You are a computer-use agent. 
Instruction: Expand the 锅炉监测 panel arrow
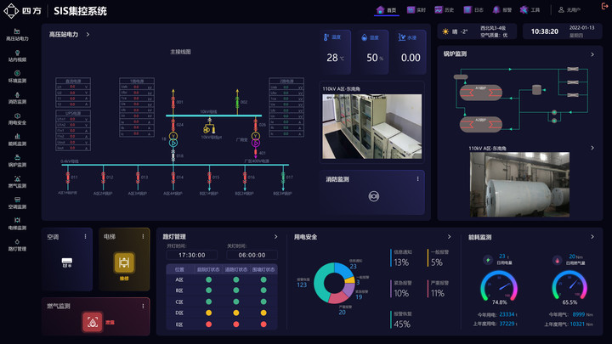click(592, 54)
